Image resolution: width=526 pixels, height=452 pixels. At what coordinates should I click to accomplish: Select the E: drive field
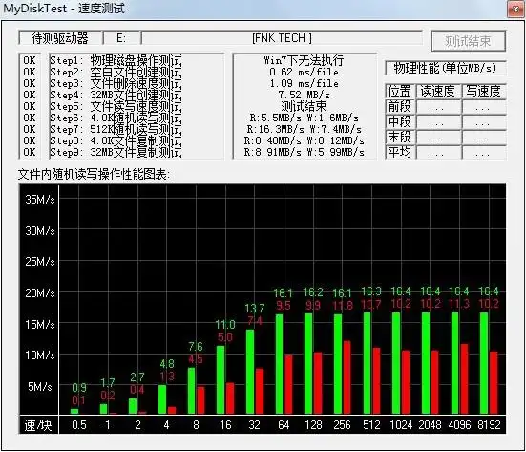tap(121, 38)
